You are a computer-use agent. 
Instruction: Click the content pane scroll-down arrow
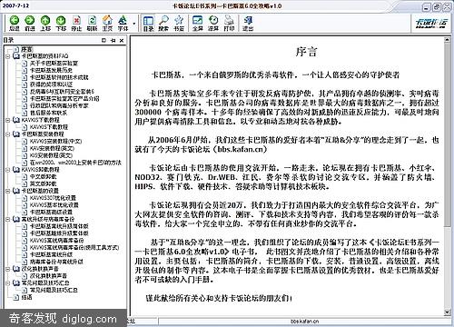[447, 312]
